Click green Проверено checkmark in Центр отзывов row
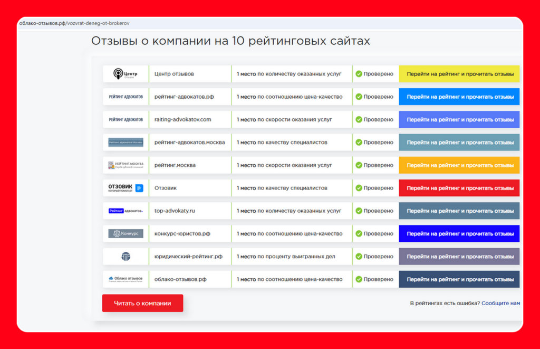Screen dimensions: 540x349 click(359, 74)
